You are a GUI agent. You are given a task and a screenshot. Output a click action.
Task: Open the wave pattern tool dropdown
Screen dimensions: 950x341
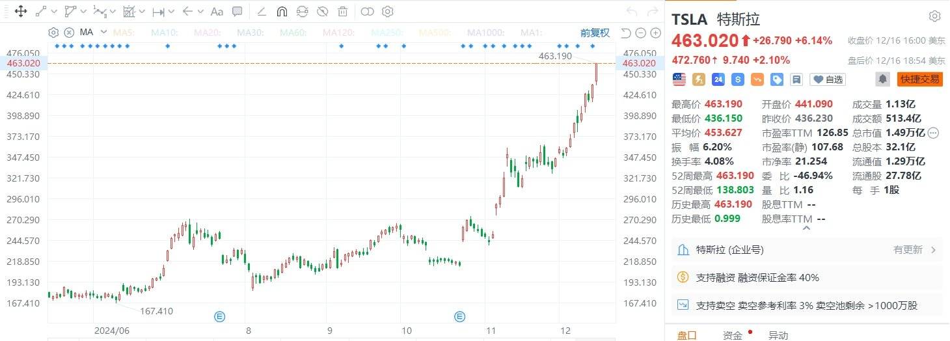coord(113,12)
